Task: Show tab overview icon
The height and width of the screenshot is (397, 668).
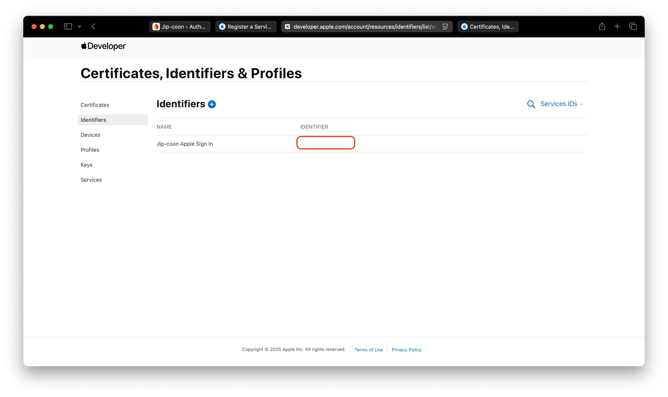Action: tap(633, 26)
